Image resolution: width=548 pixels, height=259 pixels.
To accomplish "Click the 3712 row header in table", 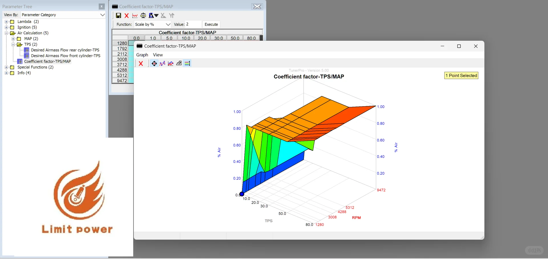I will [x=120, y=65].
